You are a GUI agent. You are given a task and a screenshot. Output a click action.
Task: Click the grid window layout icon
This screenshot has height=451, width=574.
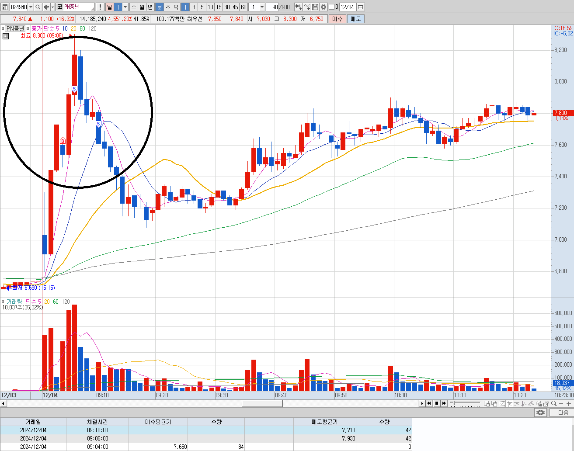click(x=487, y=403)
